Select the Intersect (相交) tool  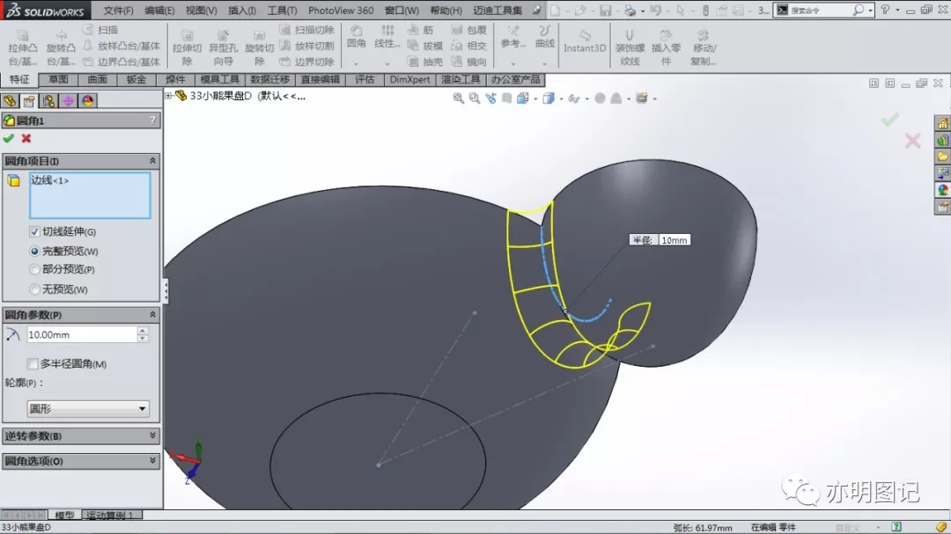468,46
